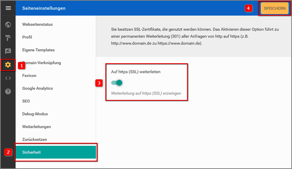Screen dimensions: 292x169
Task: Select Profil in the settings list
Action: 27,37
